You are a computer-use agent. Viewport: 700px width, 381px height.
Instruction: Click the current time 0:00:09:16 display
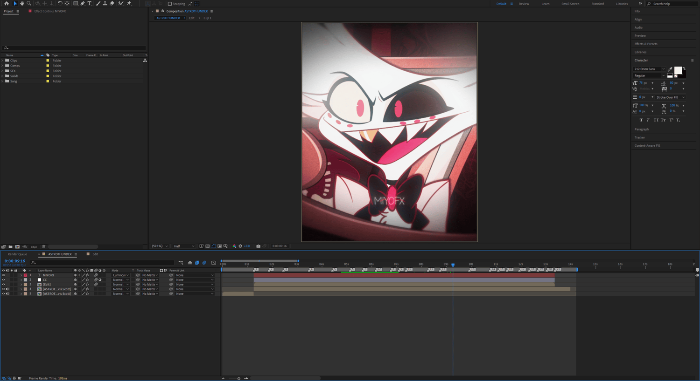click(x=14, y=261)
